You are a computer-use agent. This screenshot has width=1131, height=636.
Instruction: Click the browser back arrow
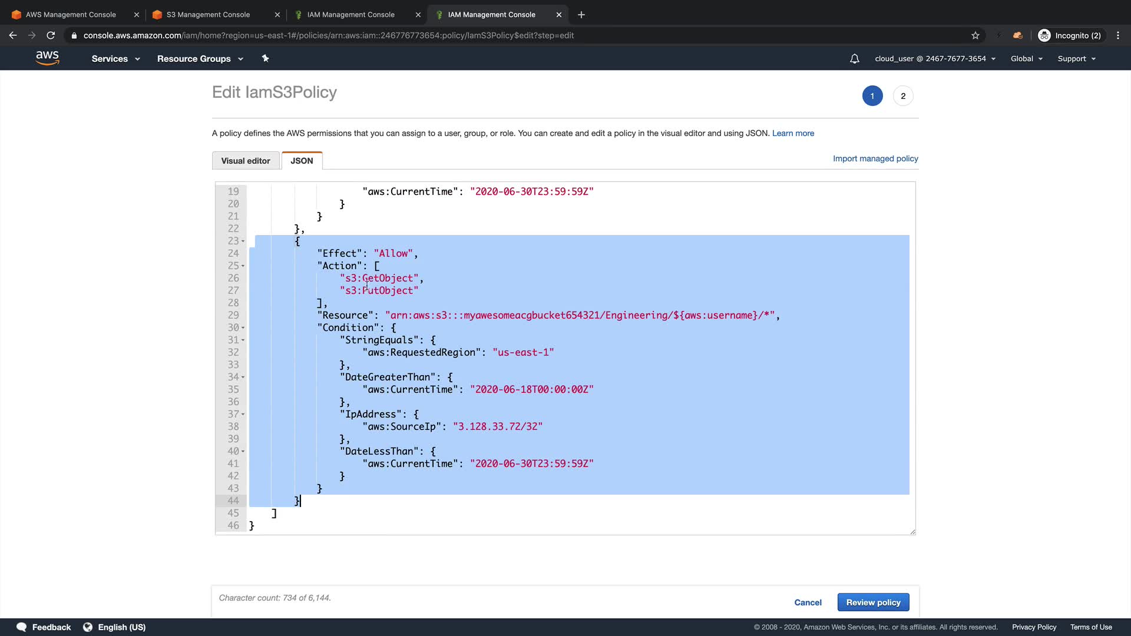[x=13, y=35]
